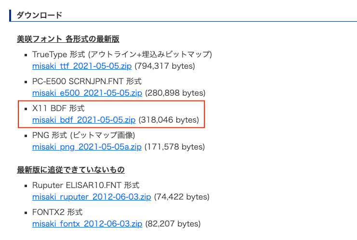
Task: Download the misaki_png_2021-05-05a.zip file
Action: 87,146
